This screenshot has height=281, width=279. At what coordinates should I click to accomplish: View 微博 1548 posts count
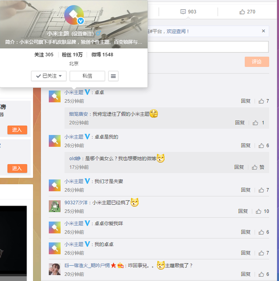tap(102, 54)
